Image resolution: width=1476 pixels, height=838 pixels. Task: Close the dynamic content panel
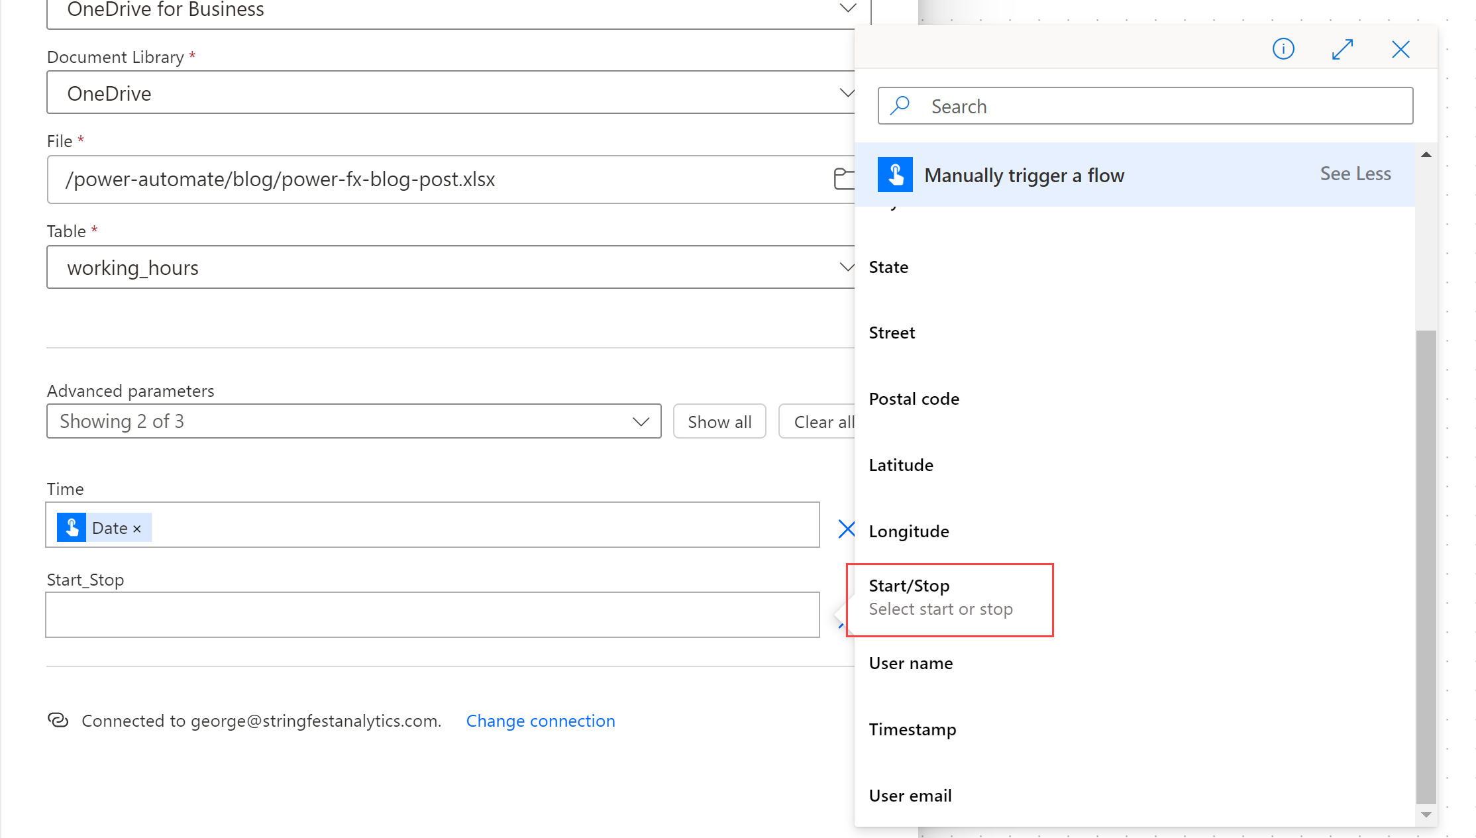point(1400,49)
